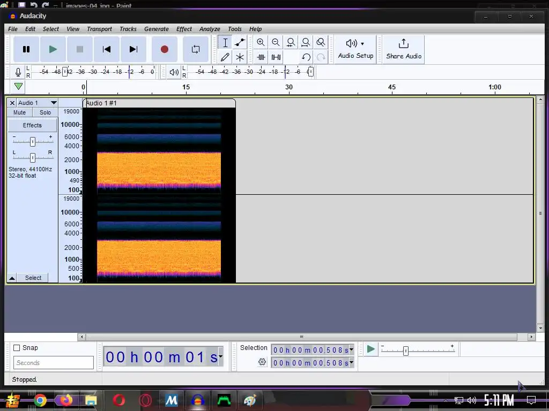Click the track Select button
This screenshot has height=411, width=549.
point(33,278)
